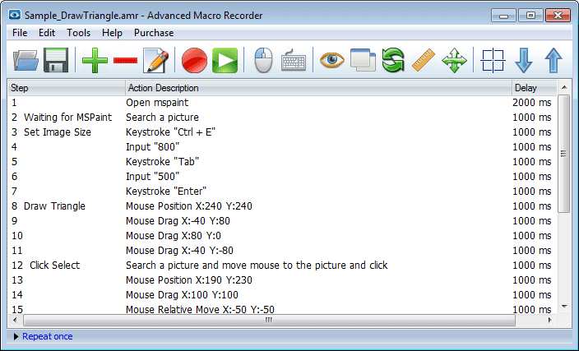Click the vertical scrollbar up arrow
The image size is (579, 351).
pyautogui.click(x=564, y=87)
